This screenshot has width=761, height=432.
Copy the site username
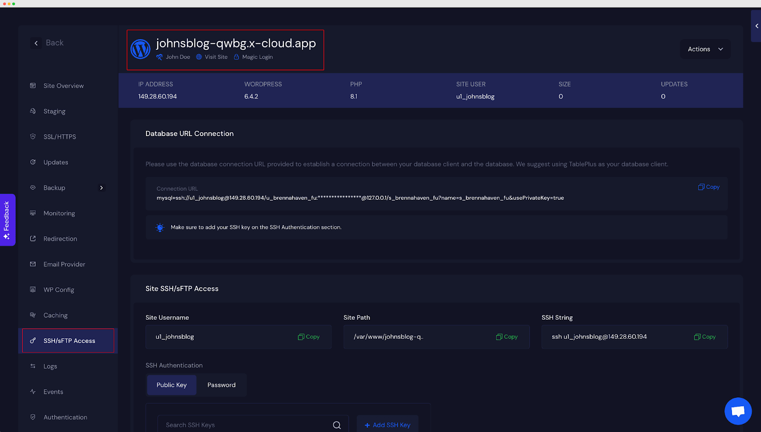tap(309, 337)
